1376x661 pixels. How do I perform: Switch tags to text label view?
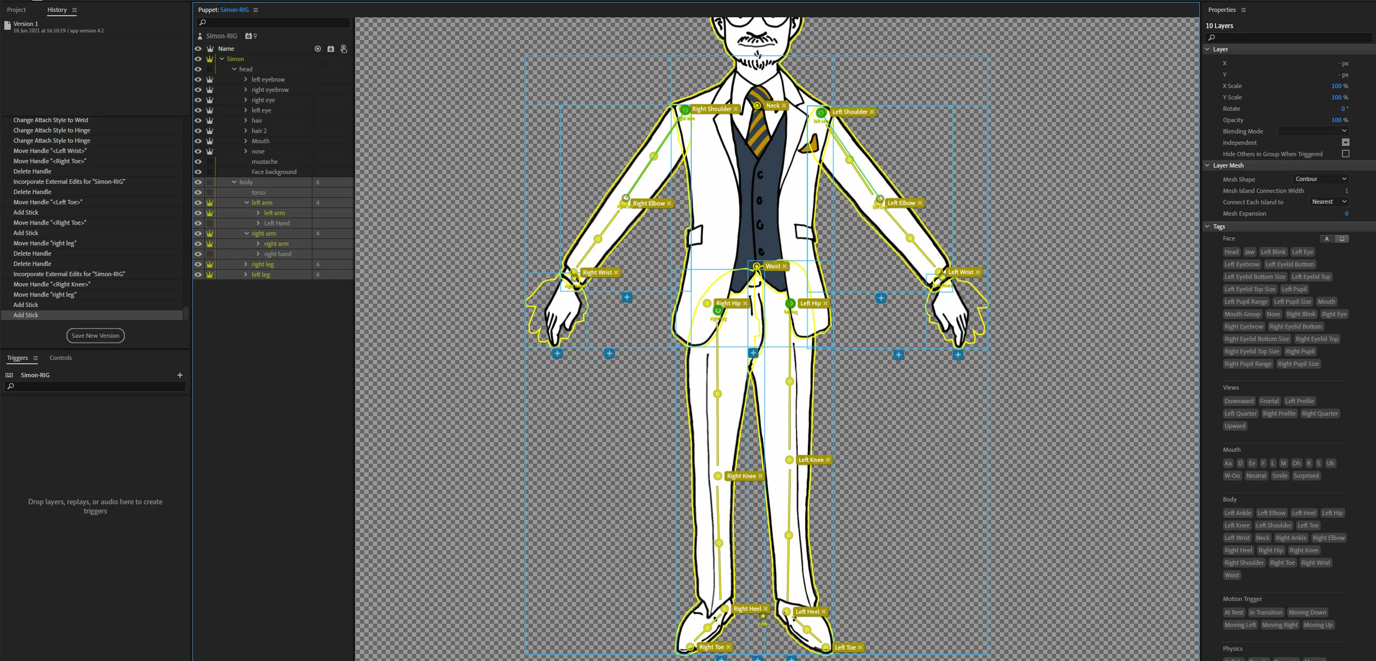[x=1327, y=239]
